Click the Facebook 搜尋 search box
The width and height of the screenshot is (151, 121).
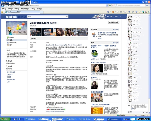pos(47,17)
